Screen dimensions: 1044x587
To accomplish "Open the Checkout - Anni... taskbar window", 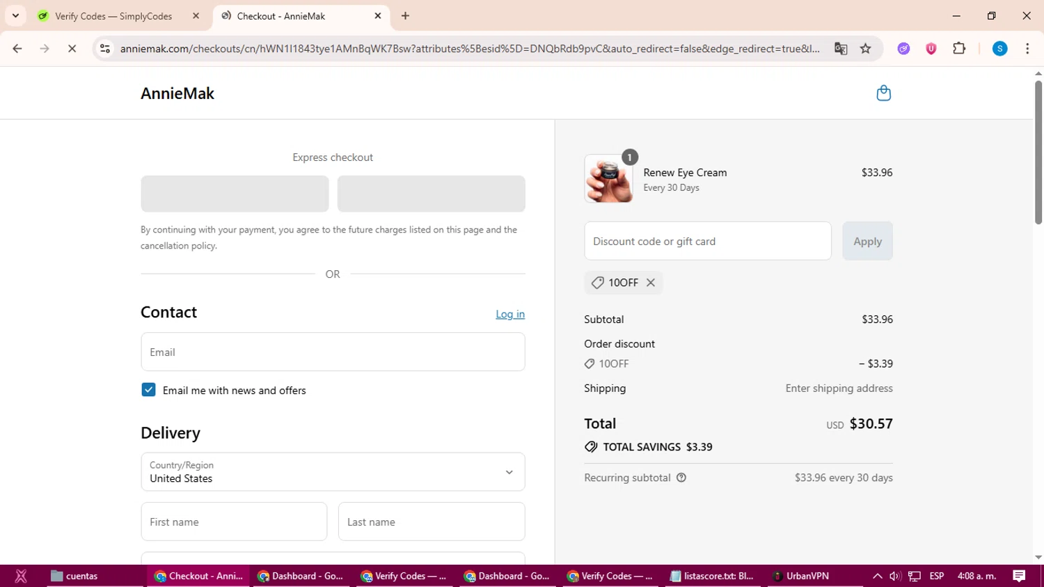I will (x=198, y=576).
